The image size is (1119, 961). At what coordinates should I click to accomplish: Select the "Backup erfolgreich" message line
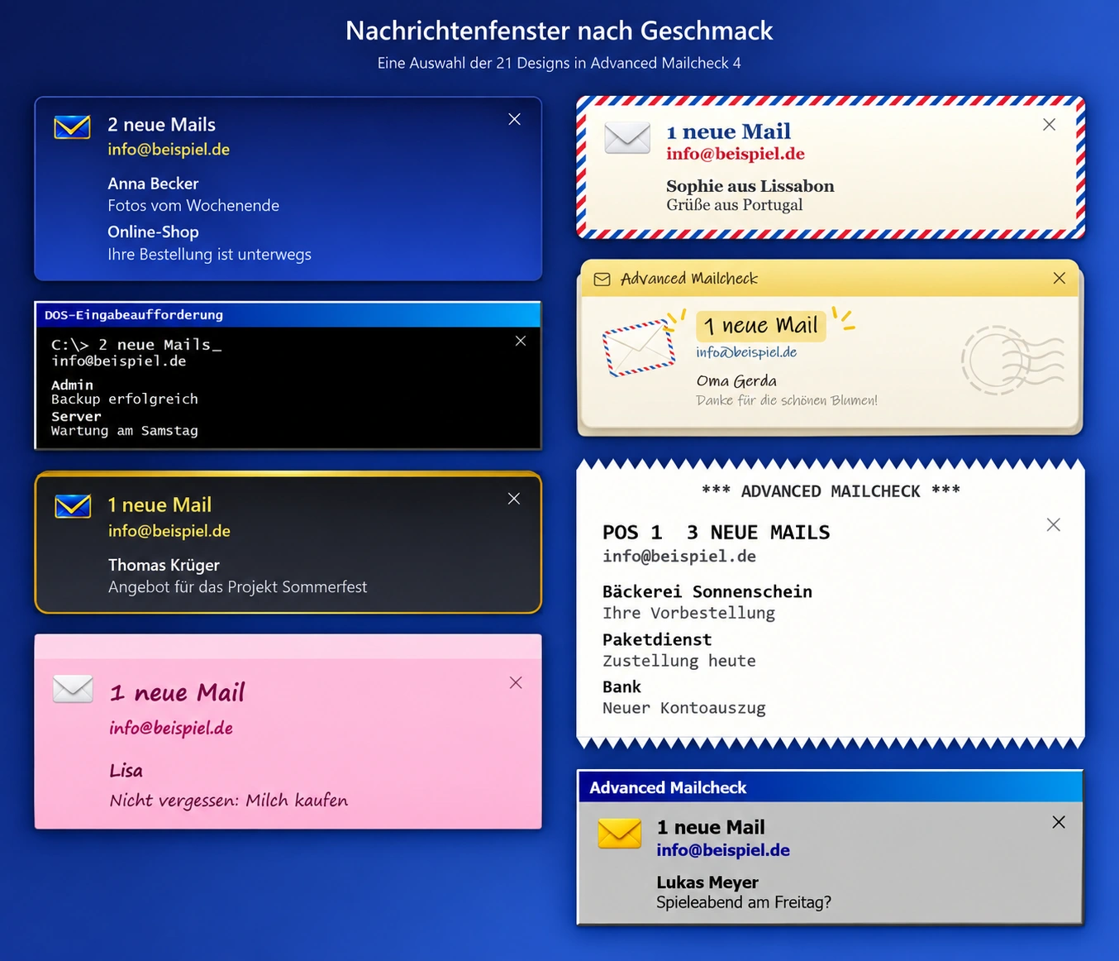coord(125,399)
